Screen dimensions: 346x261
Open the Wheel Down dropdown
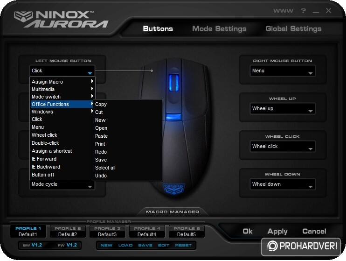click(283, 184)
